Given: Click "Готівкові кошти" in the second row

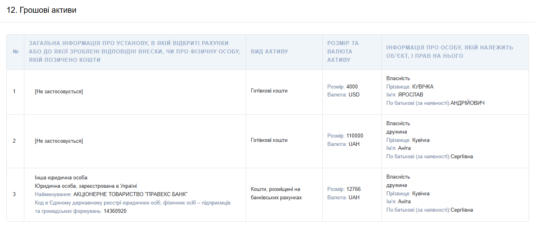Looking at the screenshot, I should (269, 140).
